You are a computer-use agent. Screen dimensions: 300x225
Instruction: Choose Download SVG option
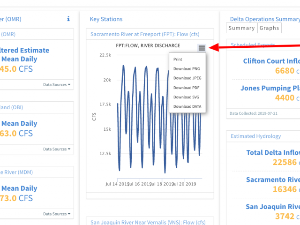[186, 97]
